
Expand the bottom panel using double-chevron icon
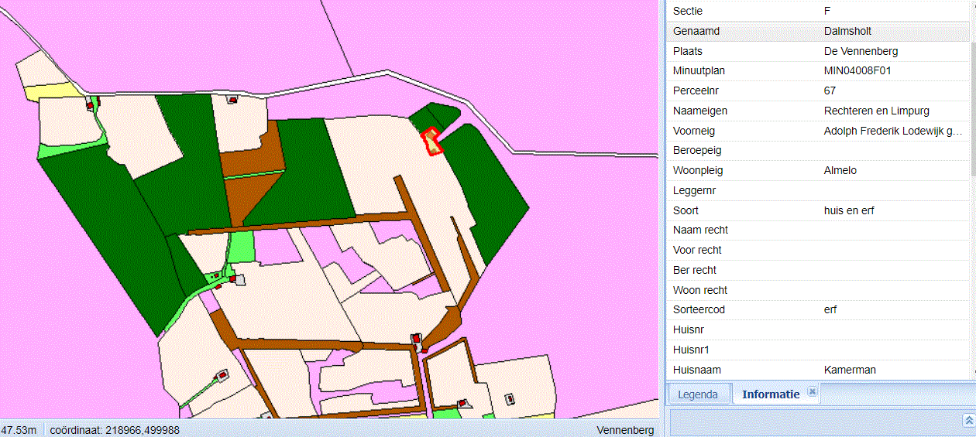[967, 420]
